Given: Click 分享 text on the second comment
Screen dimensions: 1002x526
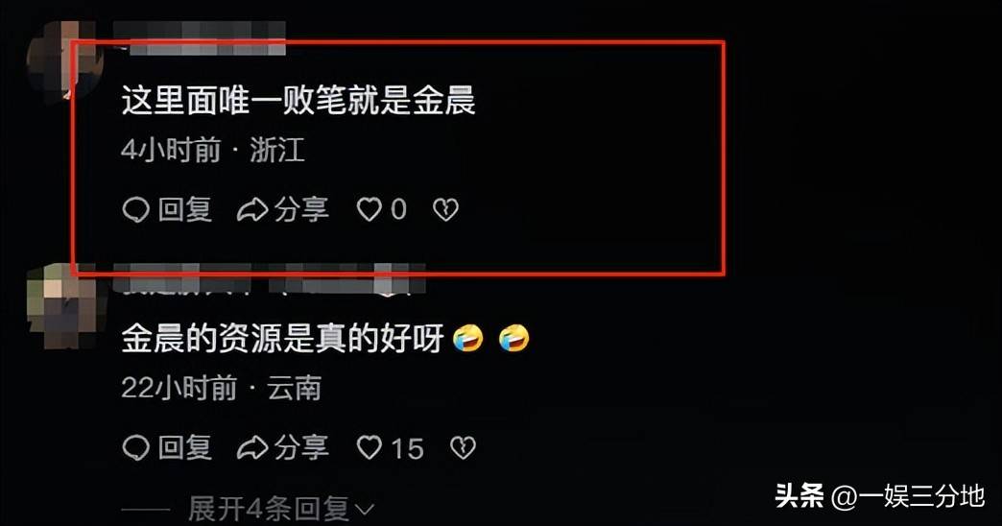Looking at the screenshot, I should 301,448.
